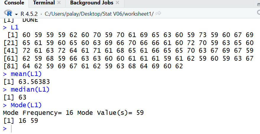Open the R version dropdown arrow

point(16,14)
